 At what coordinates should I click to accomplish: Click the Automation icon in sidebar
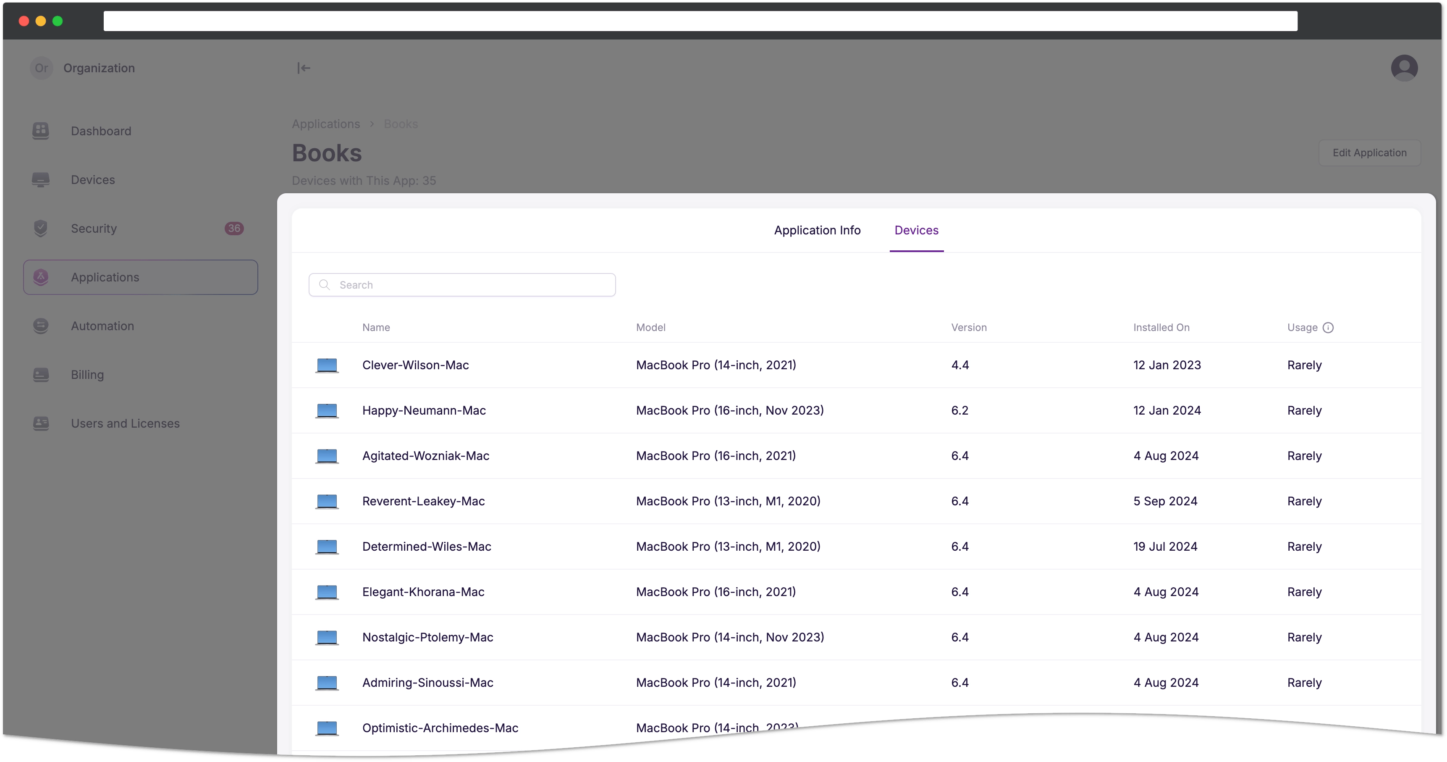coord(40,326)
